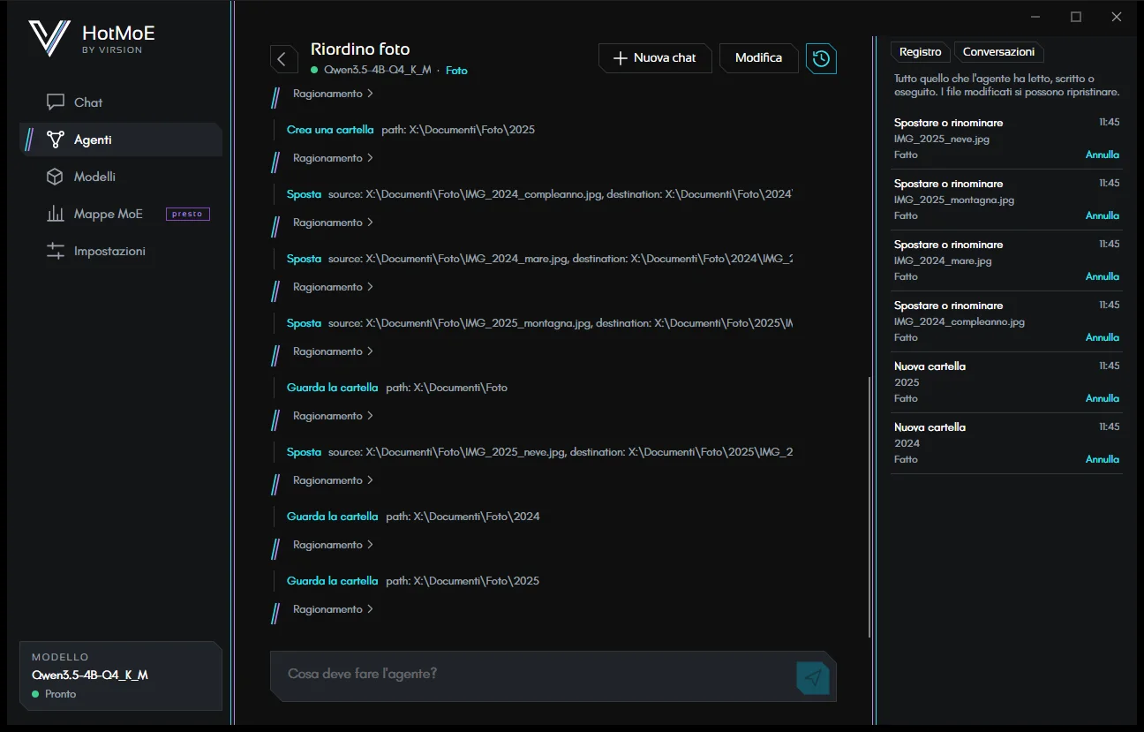Click Sposta action for IMG_2025_neve.jpg

coord(539,452)
